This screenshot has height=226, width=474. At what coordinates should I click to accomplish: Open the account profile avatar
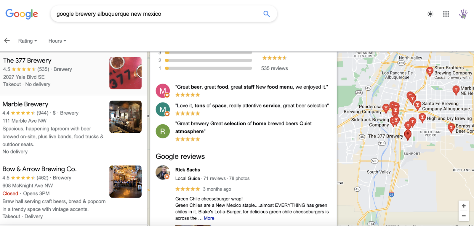[x=463, y=14]
